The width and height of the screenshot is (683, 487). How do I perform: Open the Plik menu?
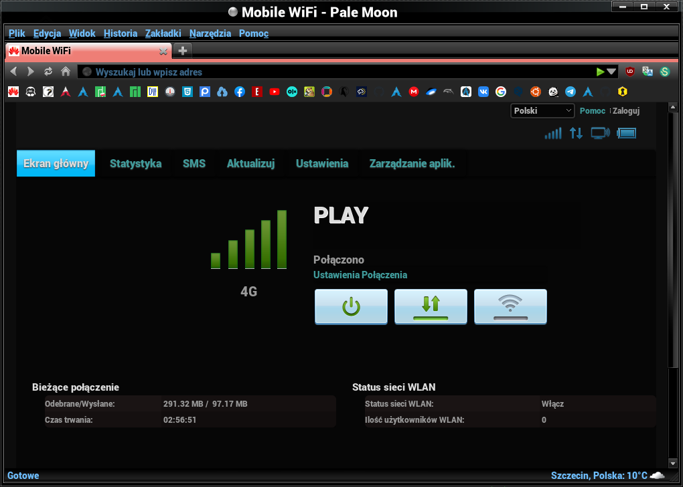coord(17,33)
